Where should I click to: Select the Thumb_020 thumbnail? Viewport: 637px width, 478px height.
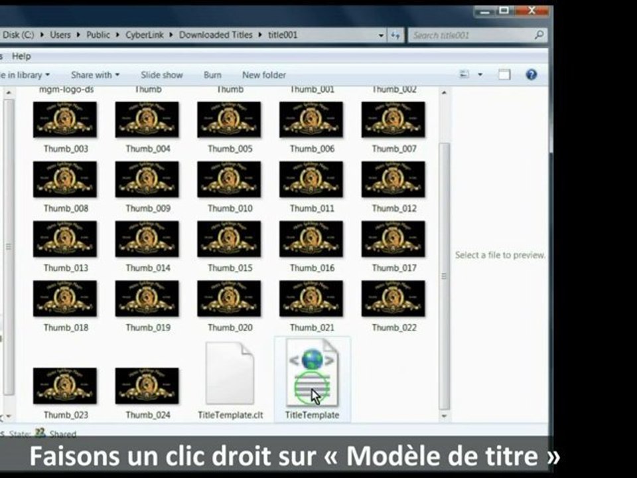(229, 298)
